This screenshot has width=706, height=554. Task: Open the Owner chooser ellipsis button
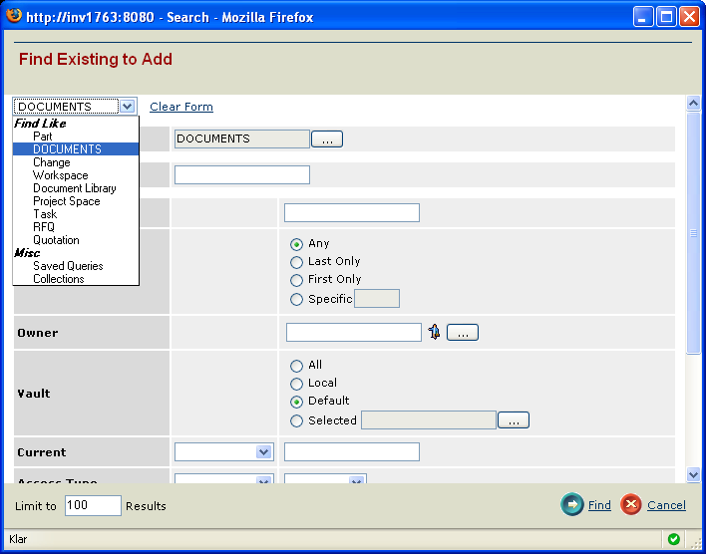click(x=463, y=333)
